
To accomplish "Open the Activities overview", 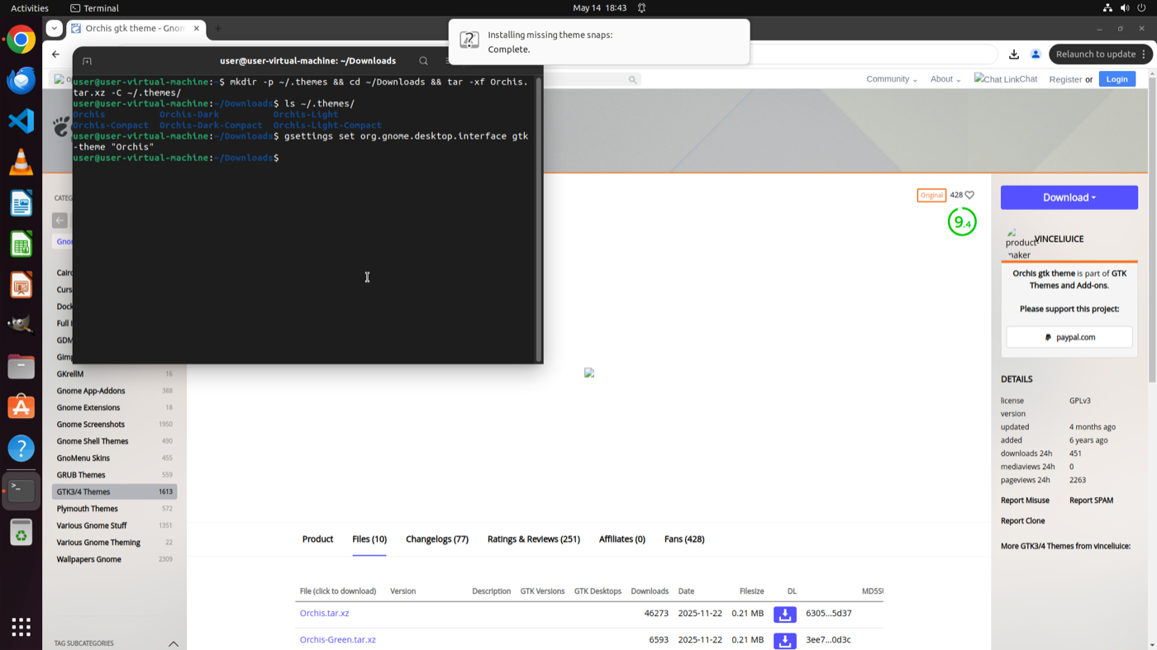I will point(30,8).
